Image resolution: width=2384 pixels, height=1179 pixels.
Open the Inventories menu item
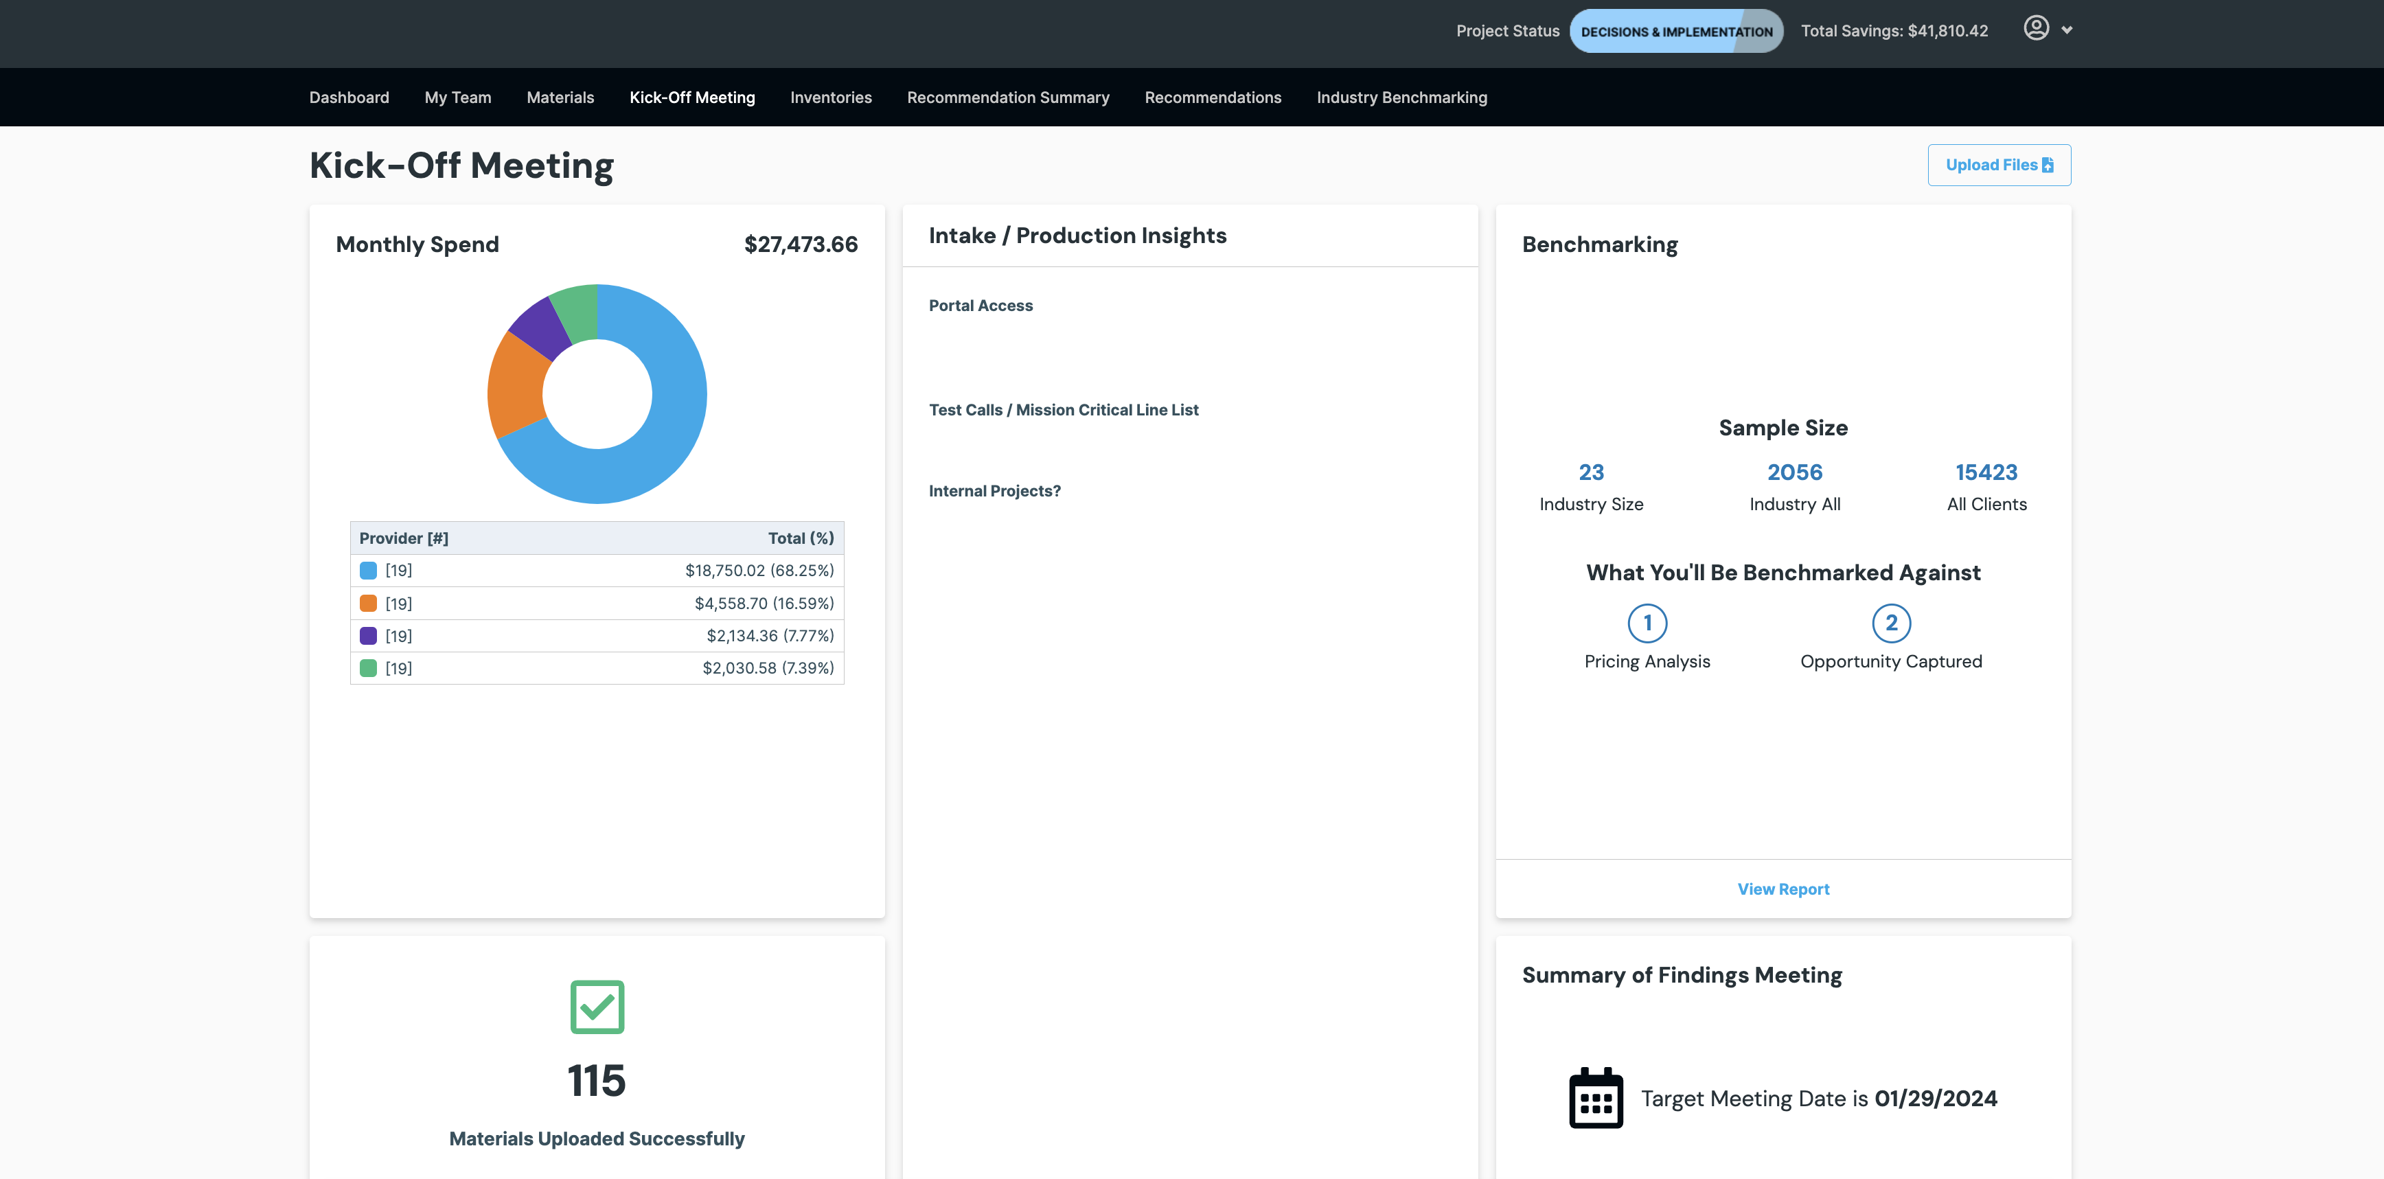pos(830,98)
